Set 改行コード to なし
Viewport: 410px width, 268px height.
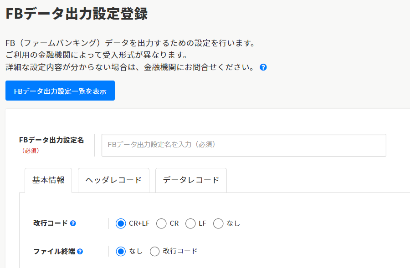(x=218, y=223)
